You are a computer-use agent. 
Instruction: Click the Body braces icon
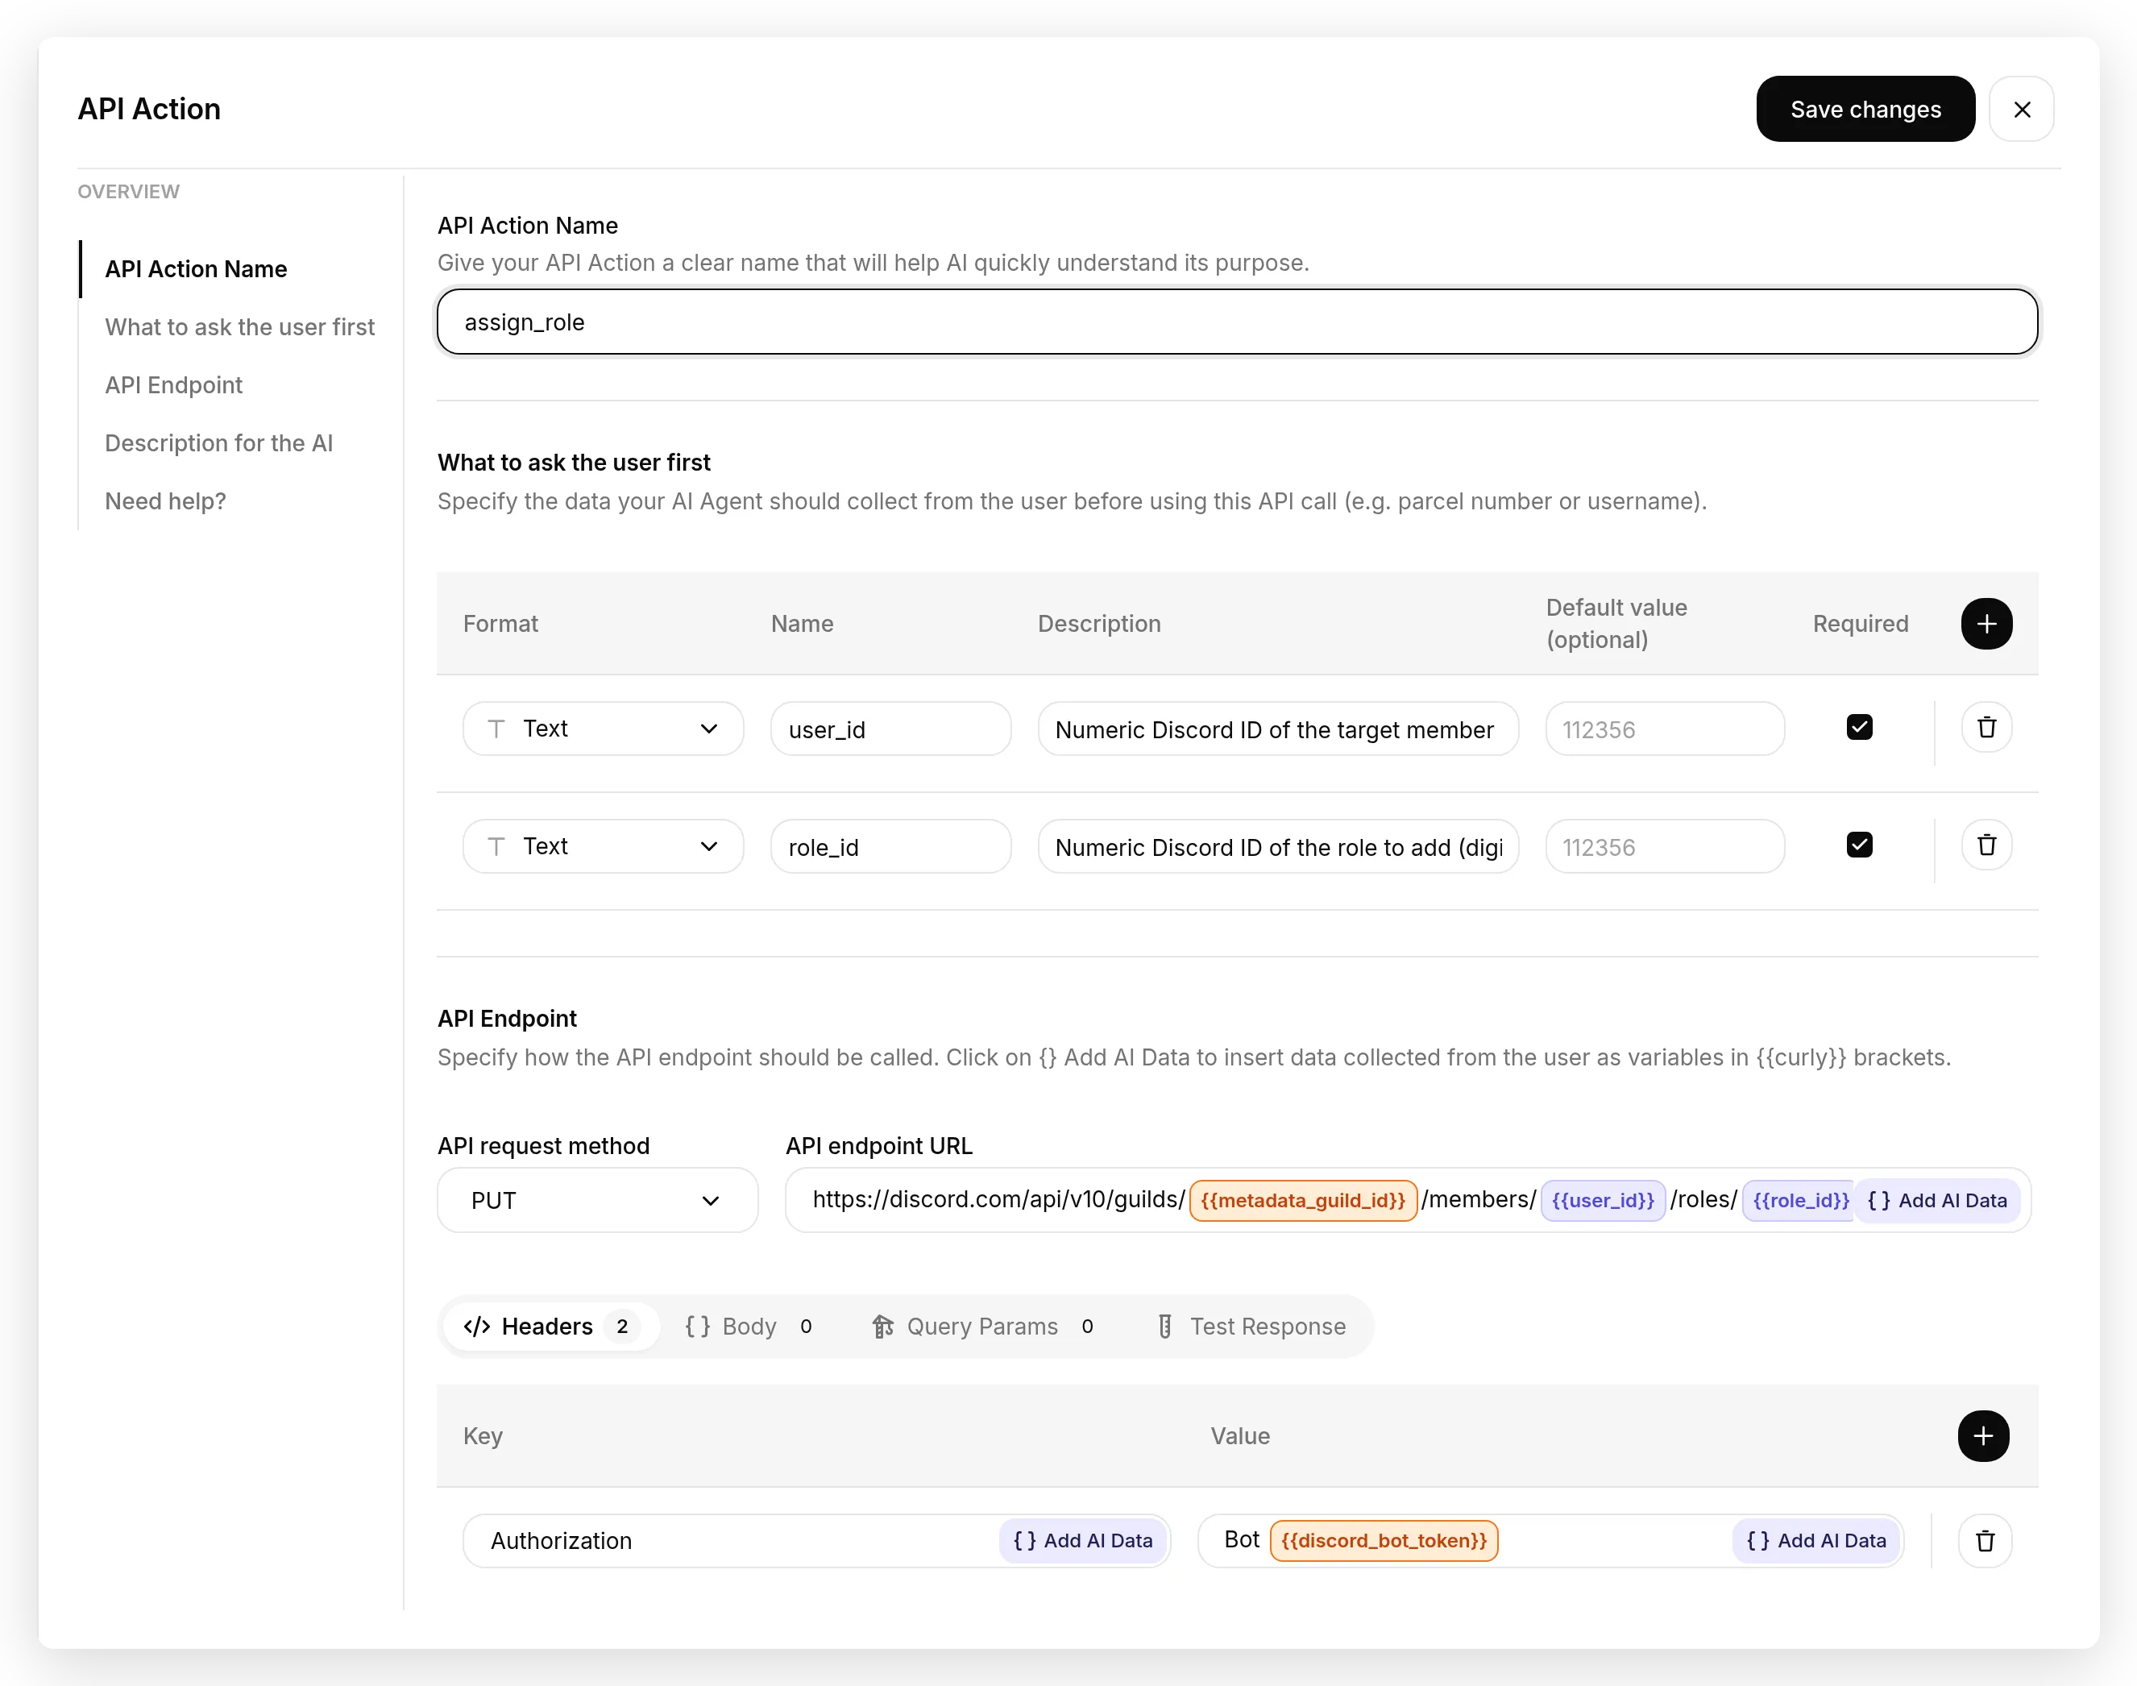698,1326
